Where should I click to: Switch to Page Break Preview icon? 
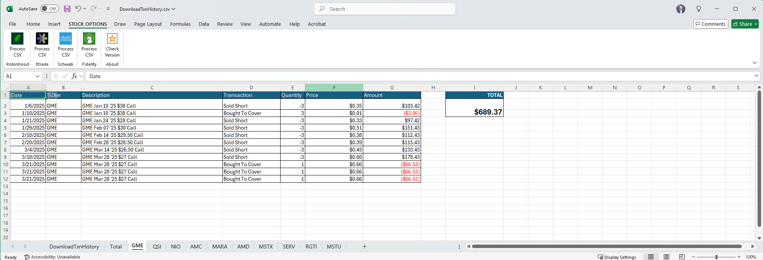[682, 257]
